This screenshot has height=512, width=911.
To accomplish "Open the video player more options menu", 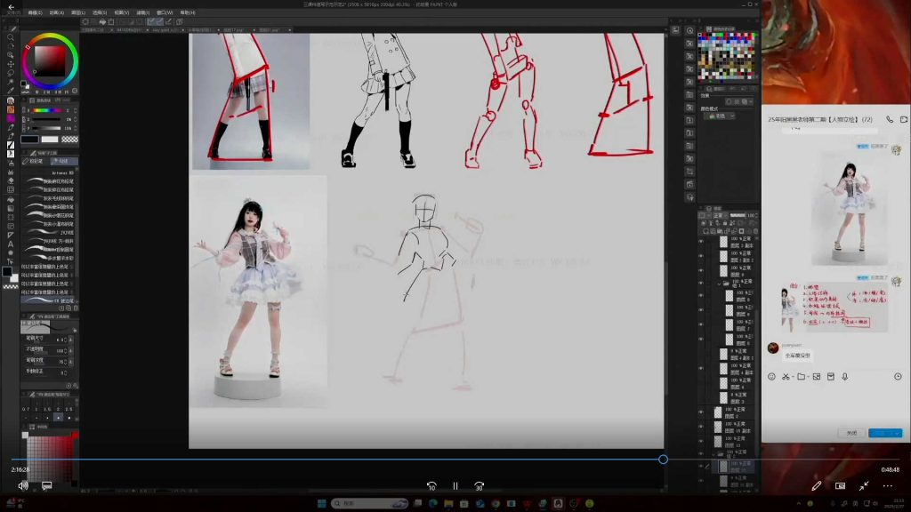I will pos(887,486).
